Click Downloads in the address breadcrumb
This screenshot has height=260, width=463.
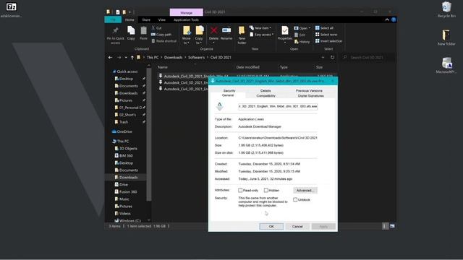tap(173, 58)
